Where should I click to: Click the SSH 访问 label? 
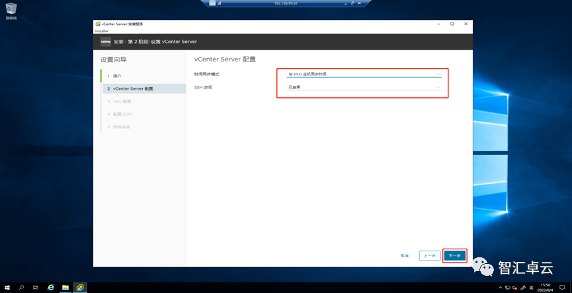coord(203,87)
